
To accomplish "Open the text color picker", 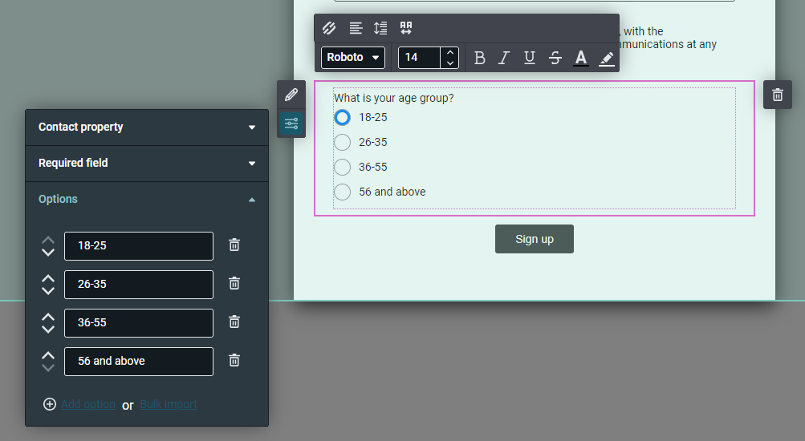I will [580, 58].
